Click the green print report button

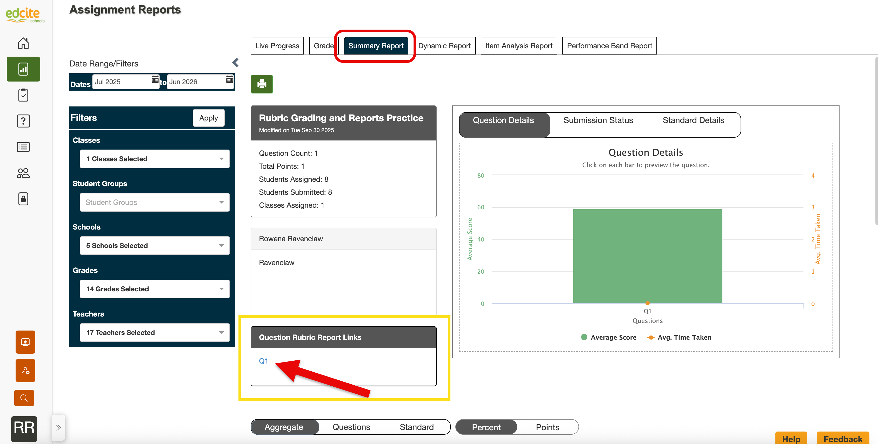pyautogui.click(x=261, y=84)
